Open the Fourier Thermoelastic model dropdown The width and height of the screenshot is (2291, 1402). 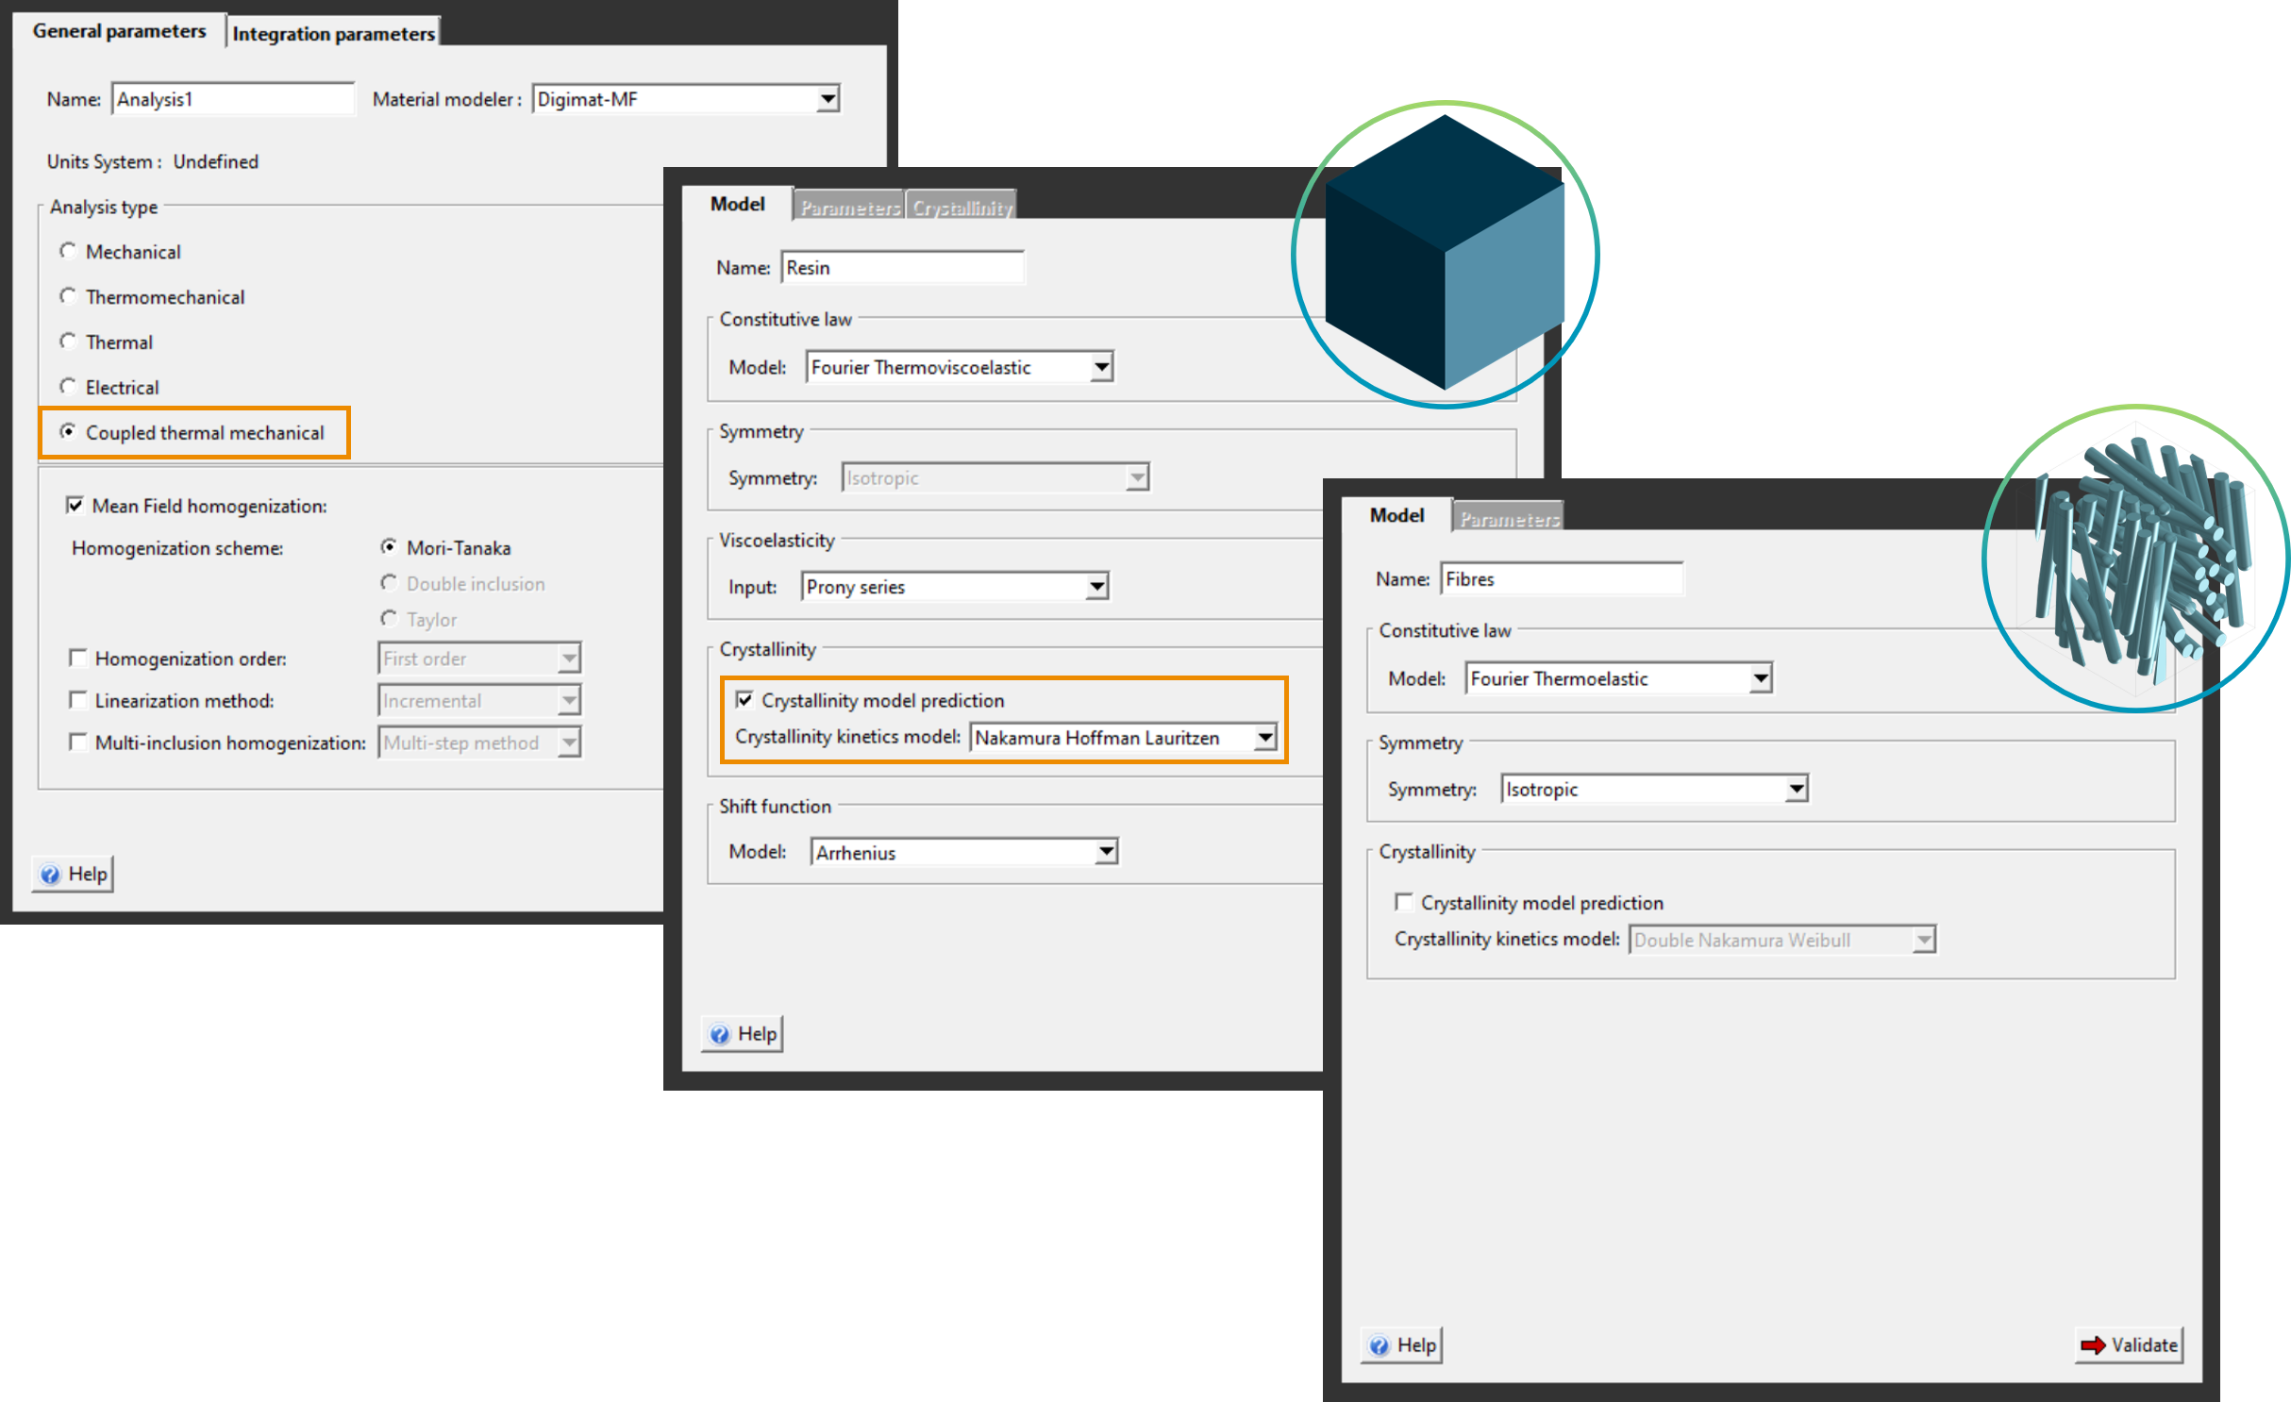coord(1619,678)
